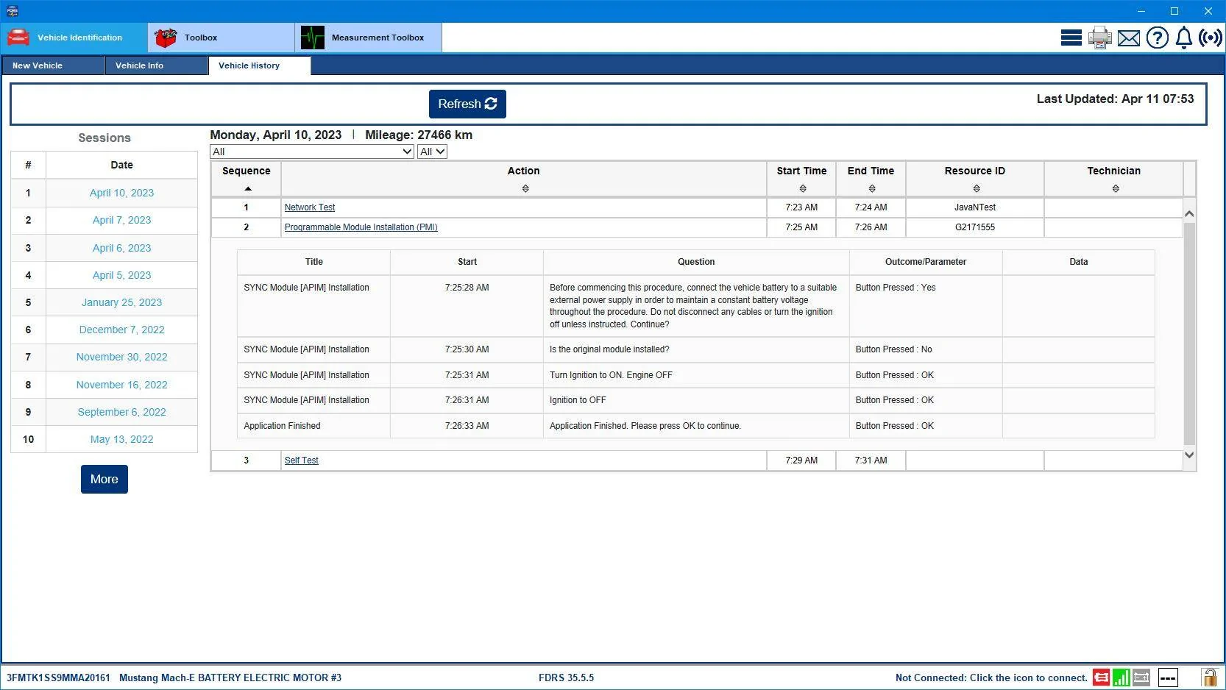
Task: Click the JavaNTest resource ID cell
Action: 975,207
